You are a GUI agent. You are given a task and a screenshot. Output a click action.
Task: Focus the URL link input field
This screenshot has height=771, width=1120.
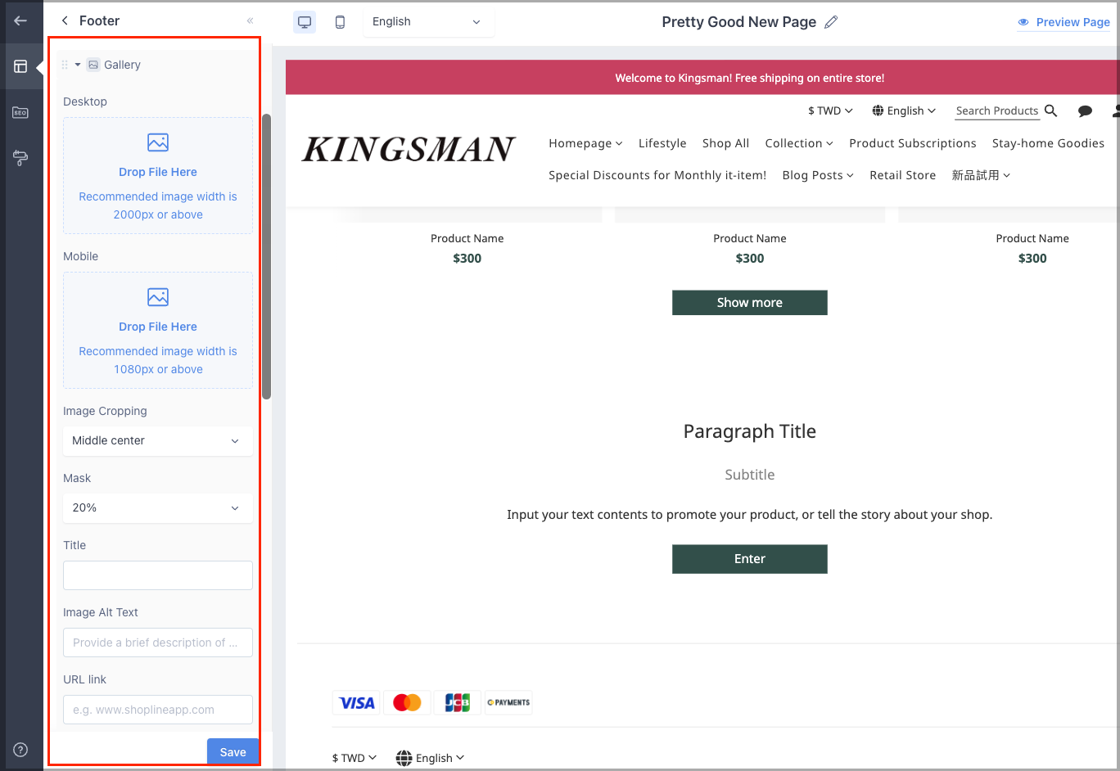click(158, 710)
